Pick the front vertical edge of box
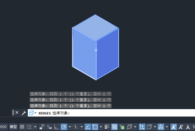This screenshot has width=195, height=131. (x=96, y=60)
